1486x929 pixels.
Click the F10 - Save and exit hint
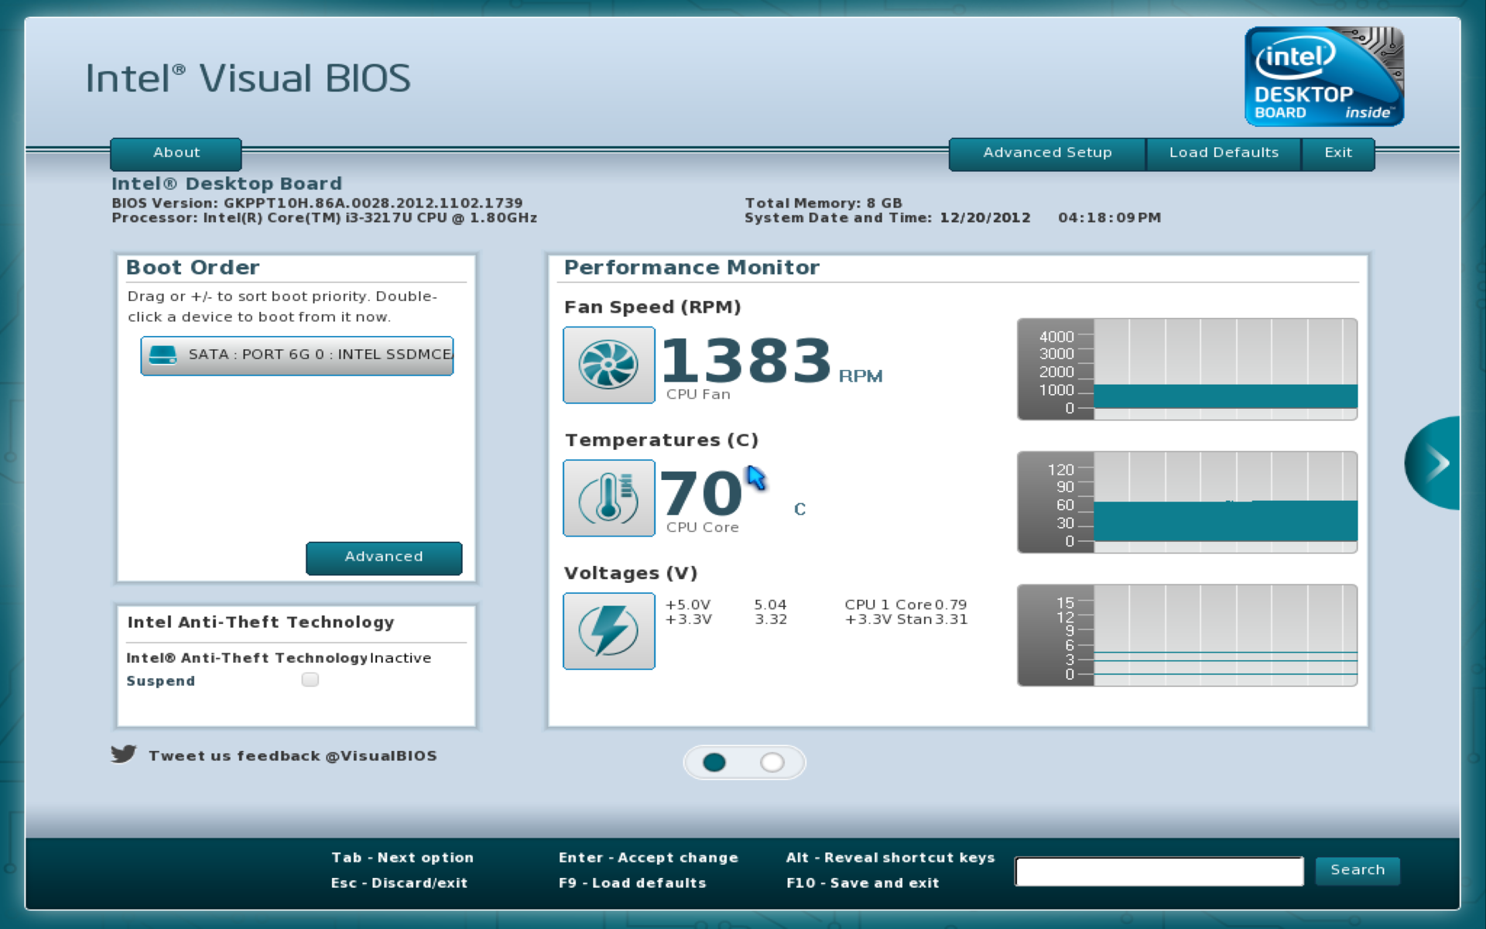pos(862,883)
